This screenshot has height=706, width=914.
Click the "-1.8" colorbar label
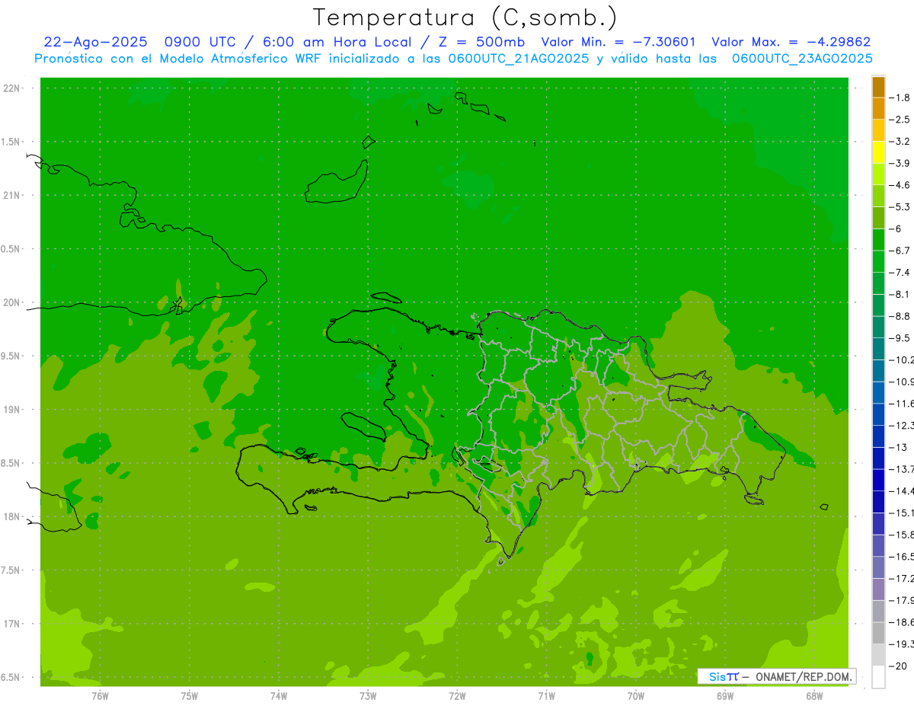click(x=900, y=97)
